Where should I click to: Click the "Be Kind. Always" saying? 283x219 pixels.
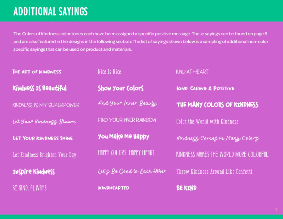(x=30, y=188)
